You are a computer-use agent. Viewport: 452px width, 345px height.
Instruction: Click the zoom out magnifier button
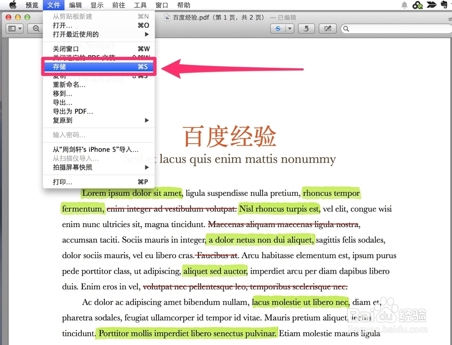[x=36, y=28]
